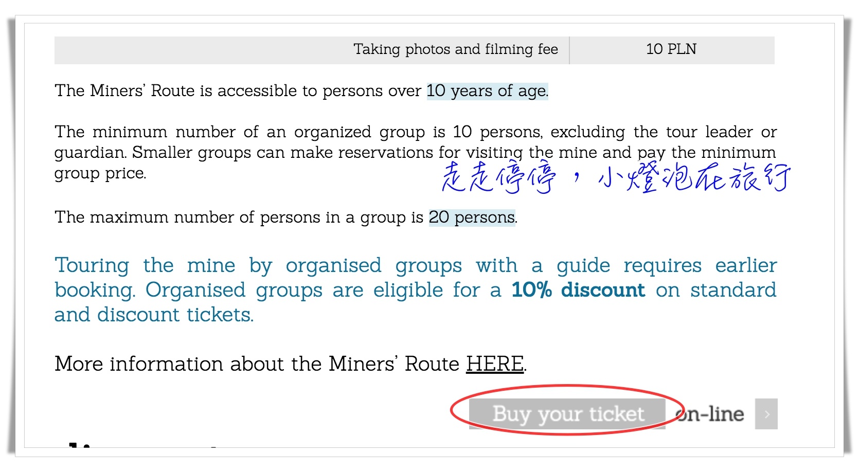Click the highlighted 10 years of age text
Screen dimensions: 859x472
pos(488,91)
